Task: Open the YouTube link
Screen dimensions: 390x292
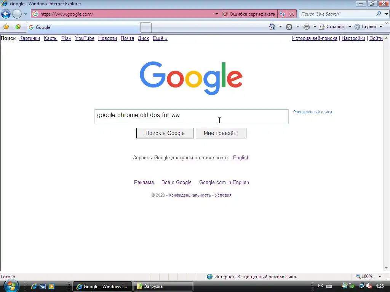Action: coord(85,38)
